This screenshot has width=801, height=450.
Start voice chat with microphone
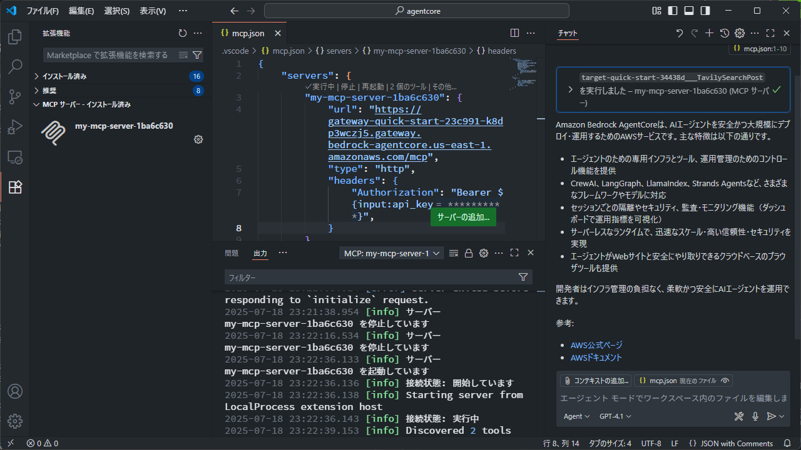(755, 416)
